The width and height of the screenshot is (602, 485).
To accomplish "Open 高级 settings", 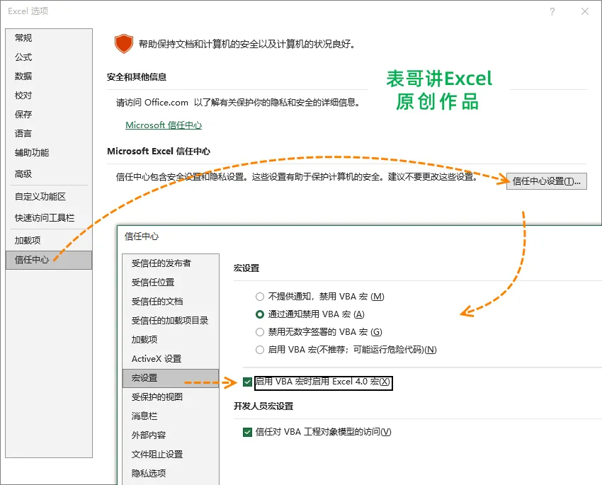I will tap(49, 173).
